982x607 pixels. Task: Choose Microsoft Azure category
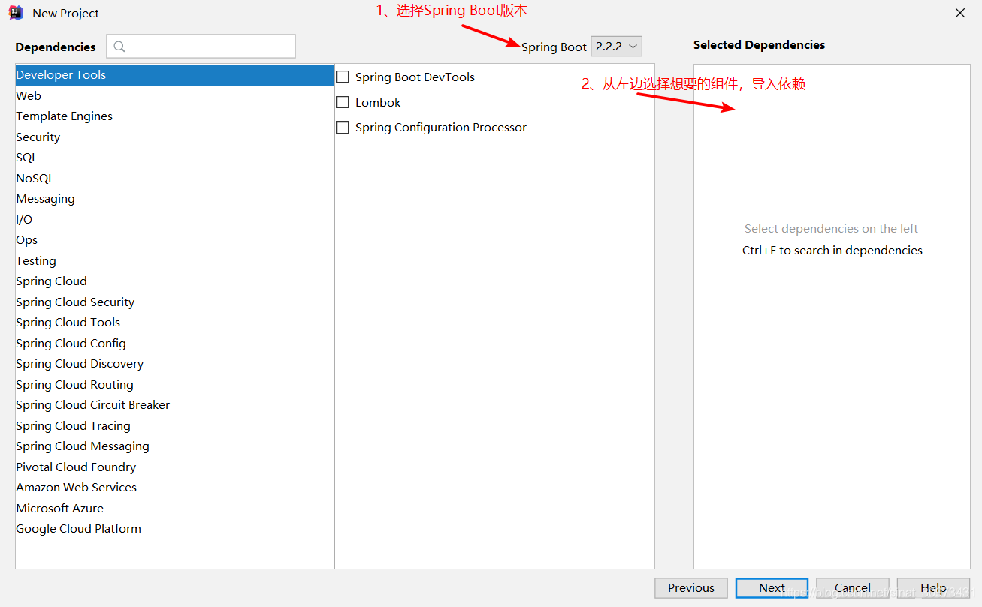point(175,508)
